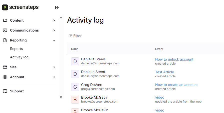Open the Filter options
This screenshot has height=113, width=224.
tap(75, 36)
